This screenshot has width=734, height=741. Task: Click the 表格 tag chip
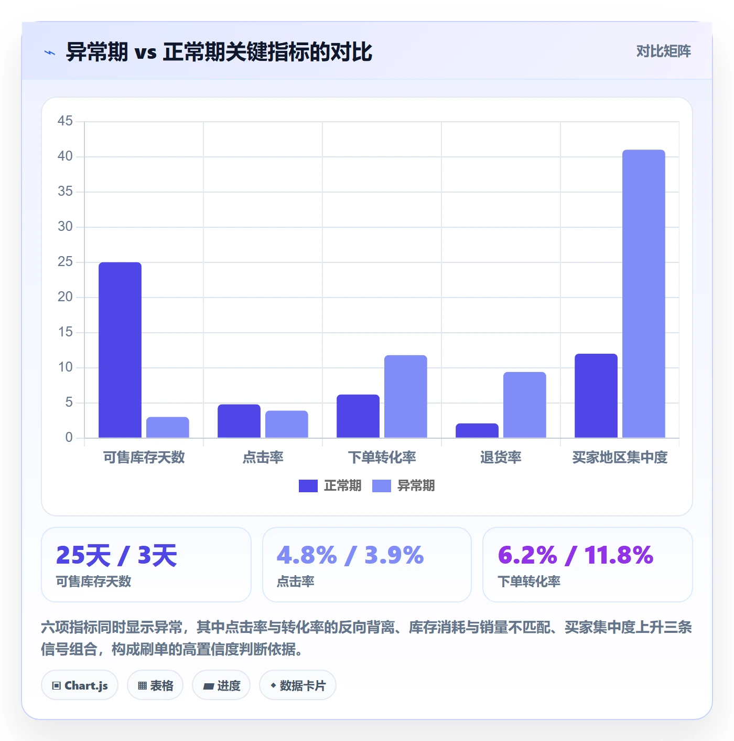[x=155, y=685]
